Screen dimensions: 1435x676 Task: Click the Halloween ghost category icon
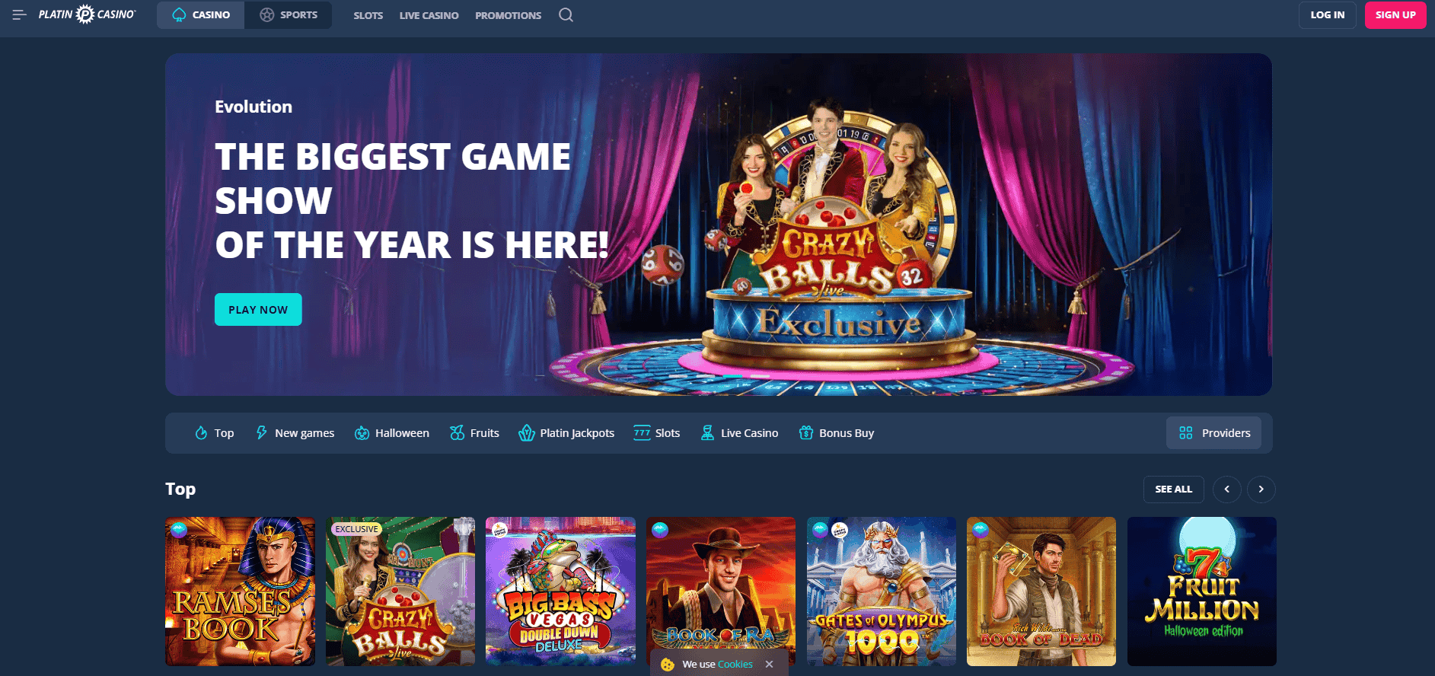tap(362, 433)
